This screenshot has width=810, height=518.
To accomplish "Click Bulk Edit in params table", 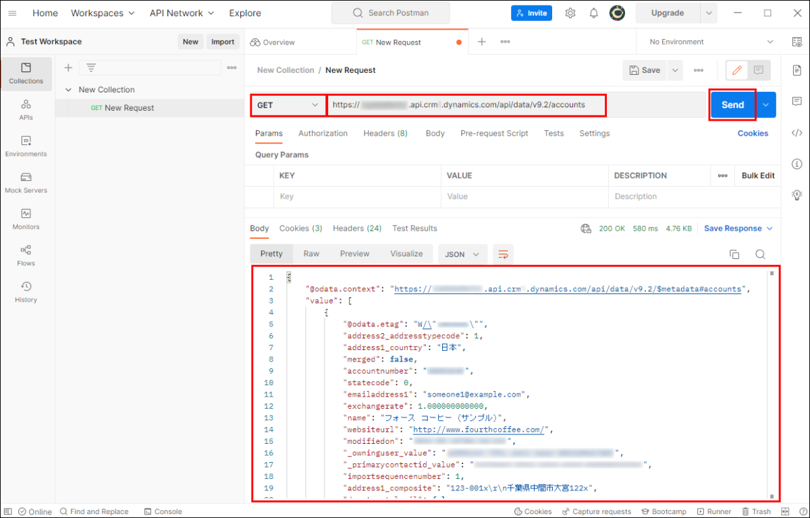I will point(758,175).
